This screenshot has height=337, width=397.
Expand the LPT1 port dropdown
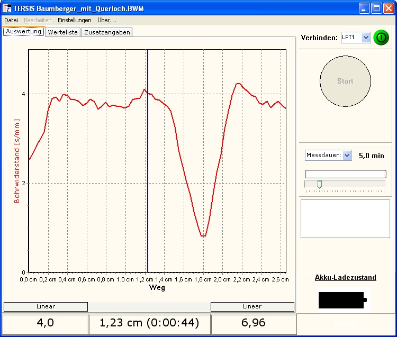click(366, 38)
